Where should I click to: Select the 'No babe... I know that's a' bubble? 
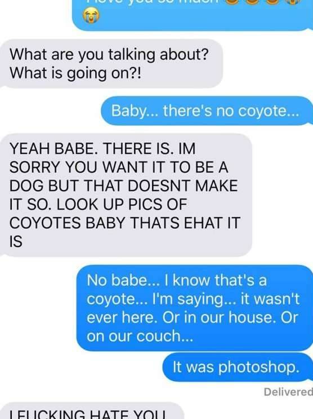[195, 308]
